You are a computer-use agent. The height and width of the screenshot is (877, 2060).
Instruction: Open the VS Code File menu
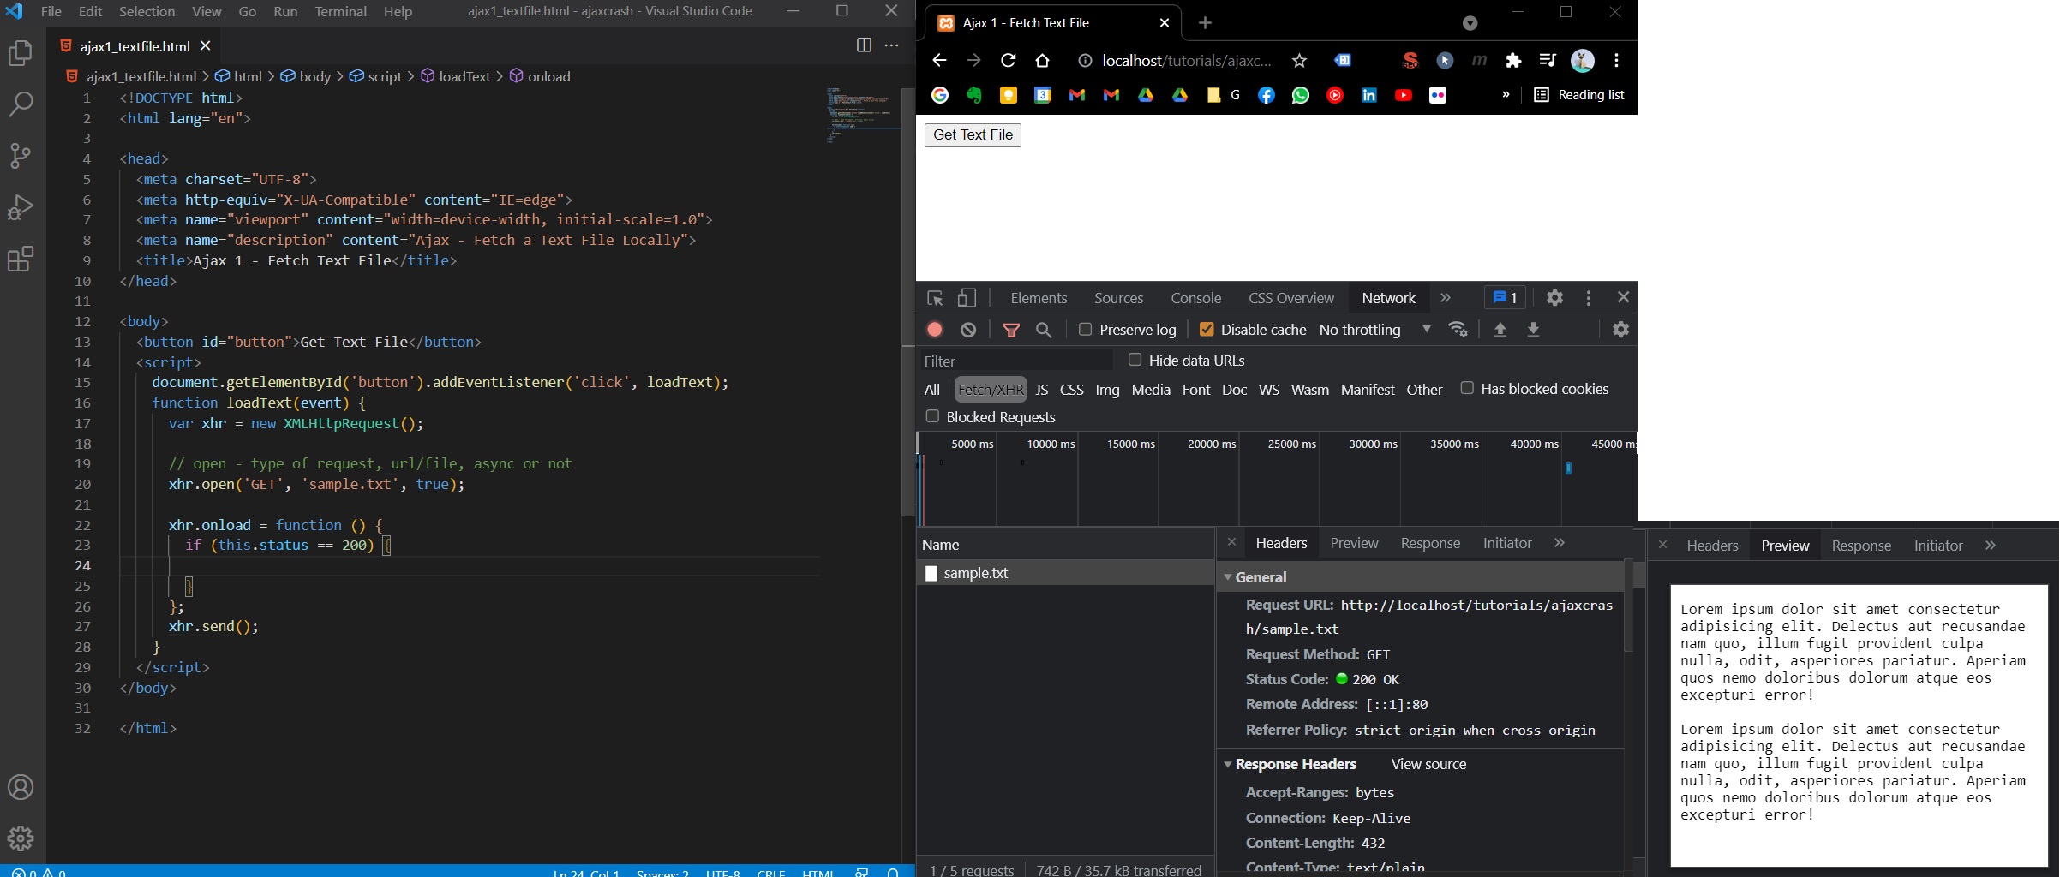(51, 11)
